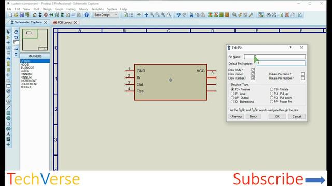Select the Junction Dot mode tool
The height and width of the screenshot is (186, 332).
click(x=8, y=42)
